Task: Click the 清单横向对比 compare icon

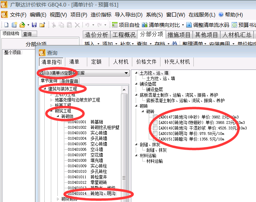Action: pos(145,25)
